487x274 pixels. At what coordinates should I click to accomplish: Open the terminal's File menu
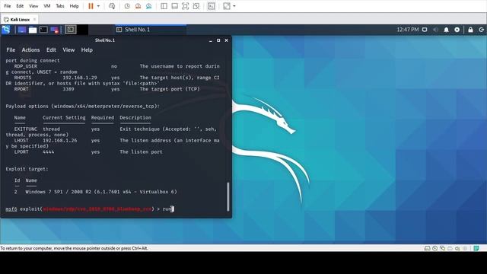(x=11, y=49)
